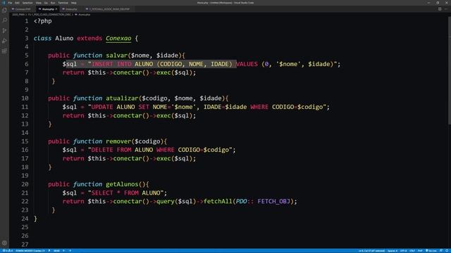451x253 pixels.
Task: Click the word Aluno on line 3
Action: (64, 38)
